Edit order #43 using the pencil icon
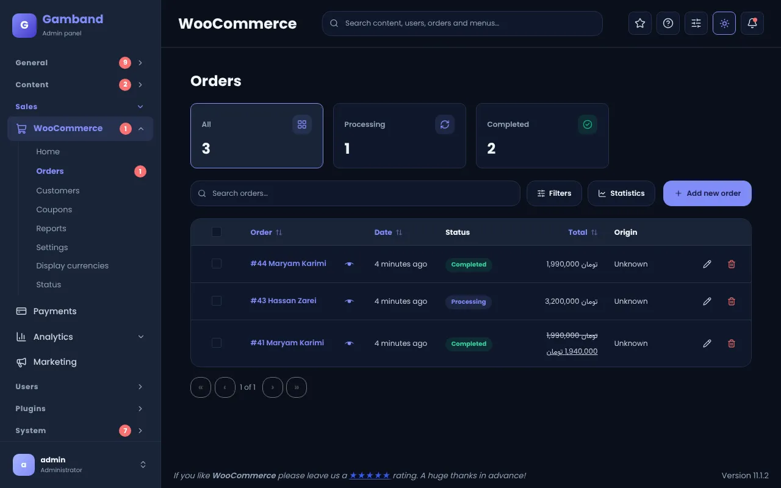This screenshot has width=781, height=488. click(x=707, y=301)
